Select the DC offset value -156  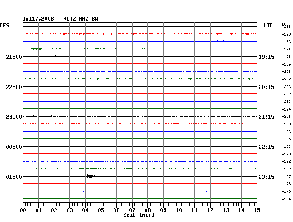[x=286, y=42]
